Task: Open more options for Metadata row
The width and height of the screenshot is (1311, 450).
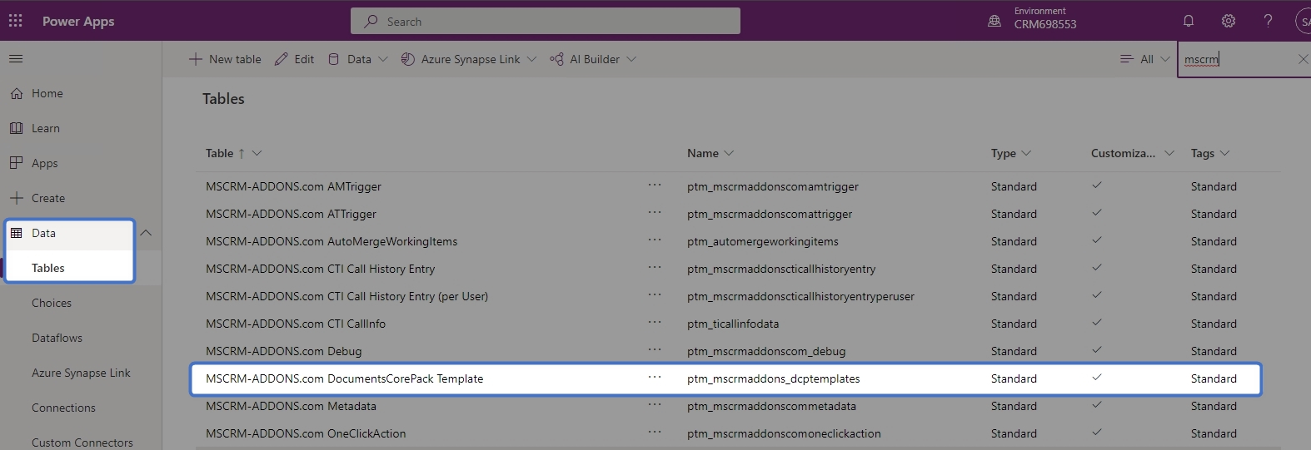Action: [x=655, y=404]
